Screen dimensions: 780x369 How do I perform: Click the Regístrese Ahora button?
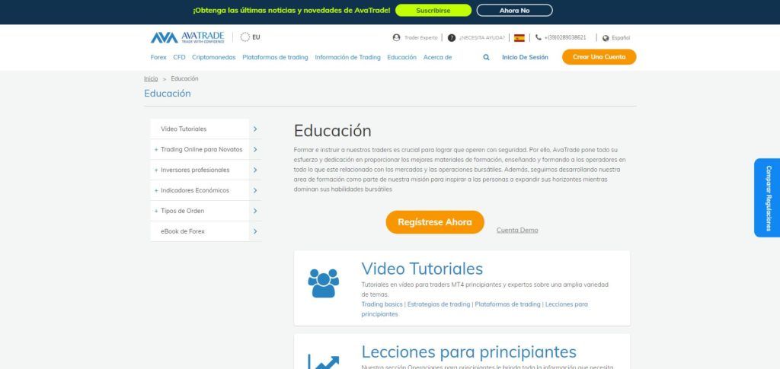pyautogui.click(x=435, y=222)
